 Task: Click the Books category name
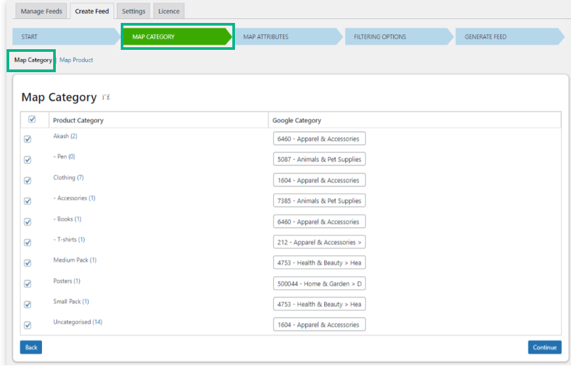pos(65,219)
